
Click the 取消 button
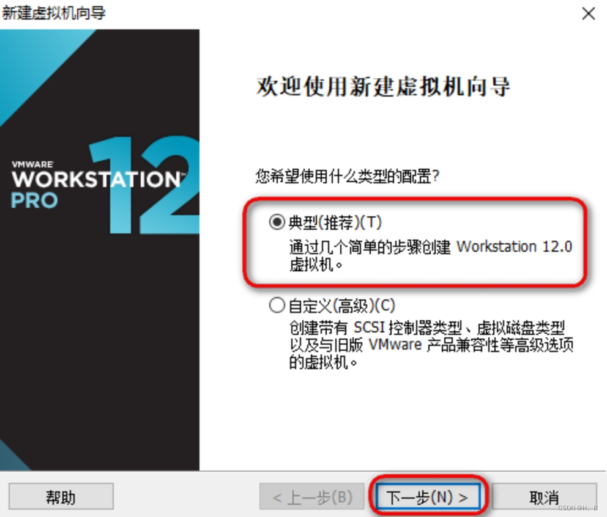point(545,496)
